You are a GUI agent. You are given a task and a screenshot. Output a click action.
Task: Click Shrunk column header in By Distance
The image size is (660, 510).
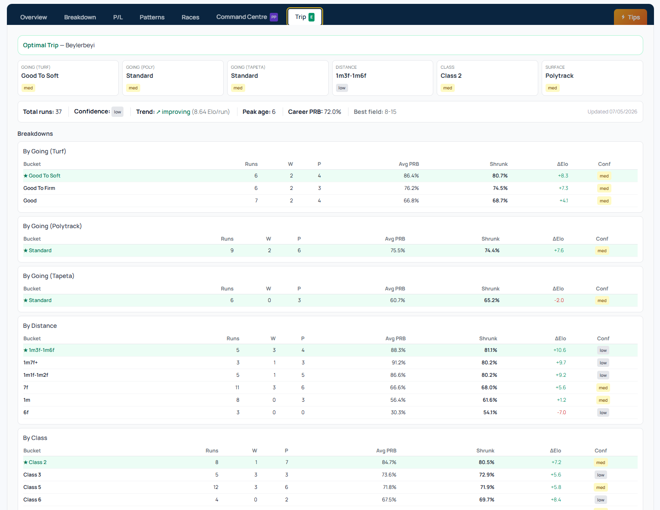[x=488, y=339]
